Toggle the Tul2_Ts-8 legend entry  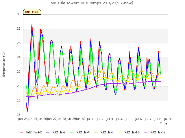(104, 132)
